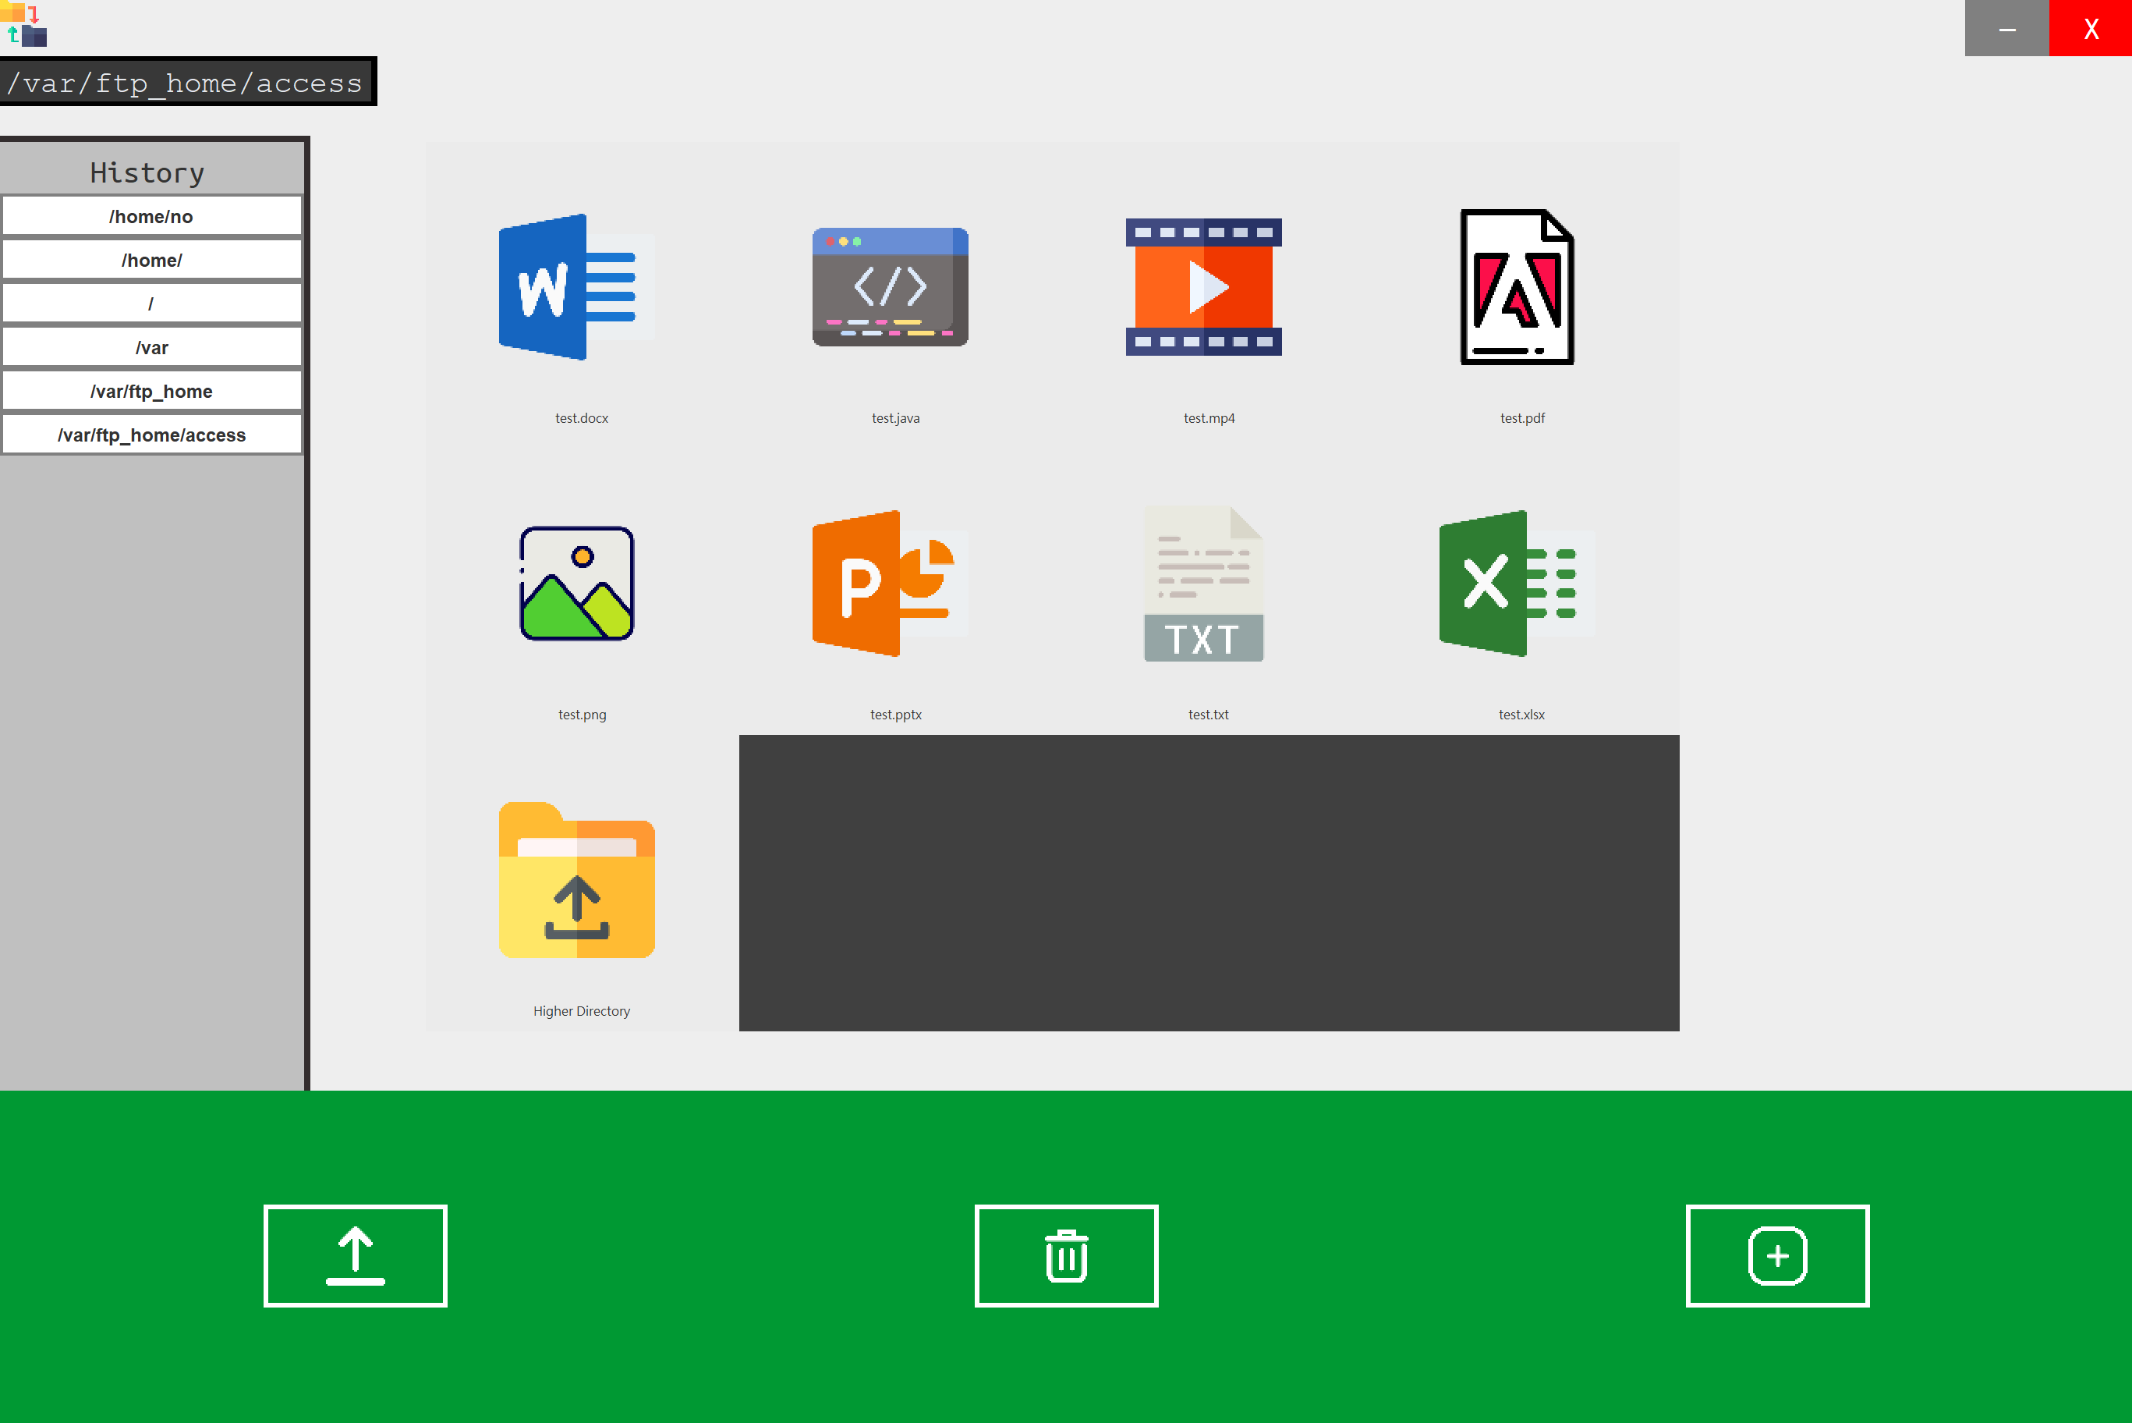Viewport: 2132px width, 1423px height.
Task: Click the History panel heading
Action: tap(147, 172)
